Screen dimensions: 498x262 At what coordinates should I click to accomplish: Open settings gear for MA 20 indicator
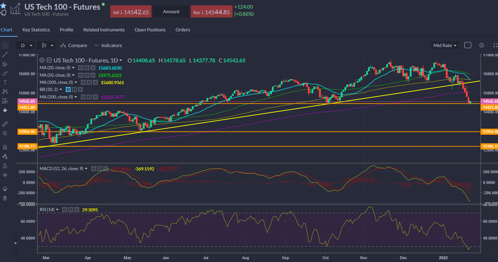coord(87,67)
